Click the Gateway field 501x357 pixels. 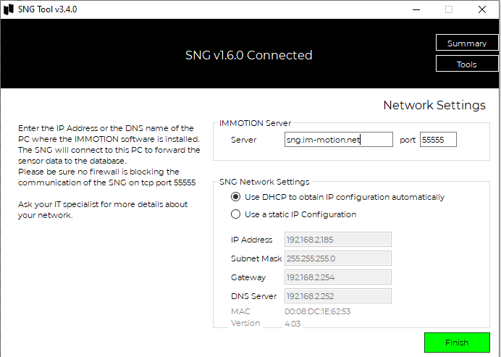click(337, 277)
